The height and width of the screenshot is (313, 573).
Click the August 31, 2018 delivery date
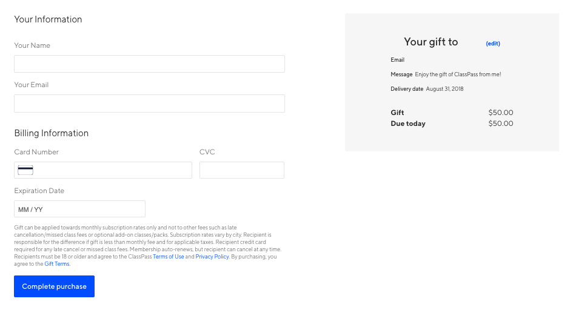click(x=444, y=88)
